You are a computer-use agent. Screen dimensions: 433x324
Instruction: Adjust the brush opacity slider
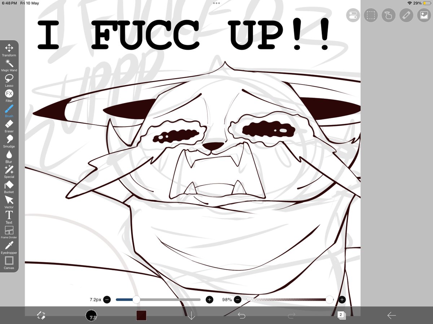coord(290,300)
